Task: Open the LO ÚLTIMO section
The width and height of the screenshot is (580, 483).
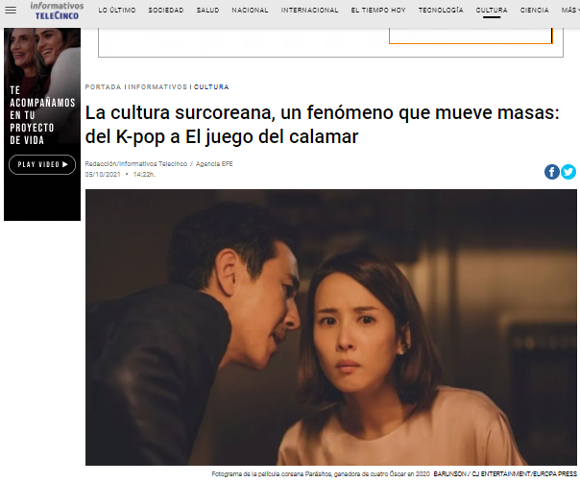Action: click(117, 11)
